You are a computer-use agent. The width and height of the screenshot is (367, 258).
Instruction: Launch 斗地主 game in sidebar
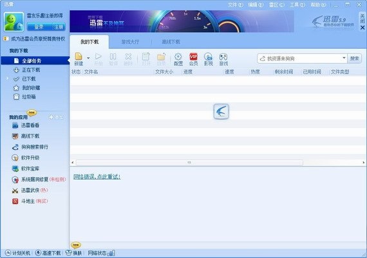click(30, 201)
